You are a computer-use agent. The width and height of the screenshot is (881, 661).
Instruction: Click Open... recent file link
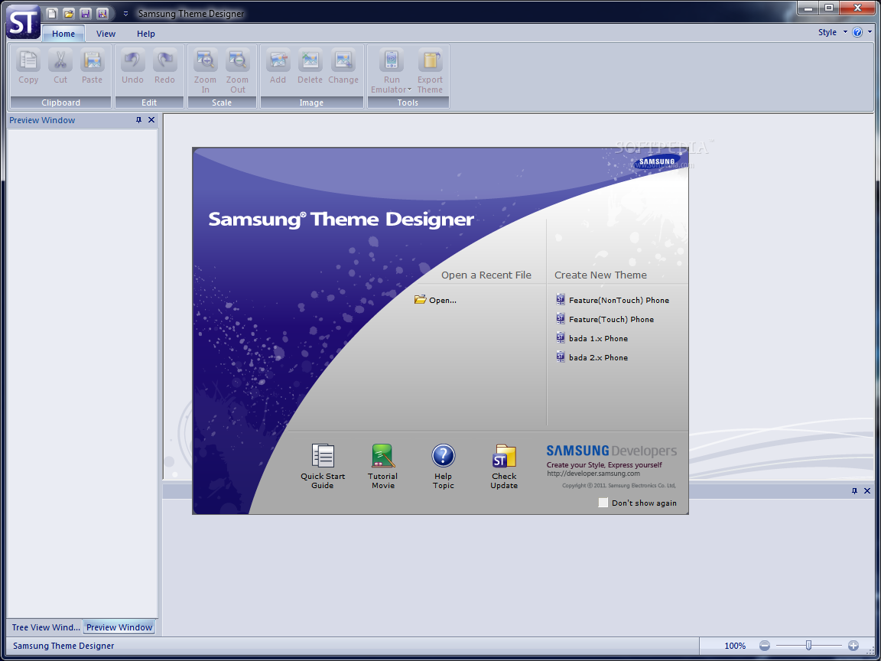click(x=435, y=300)
